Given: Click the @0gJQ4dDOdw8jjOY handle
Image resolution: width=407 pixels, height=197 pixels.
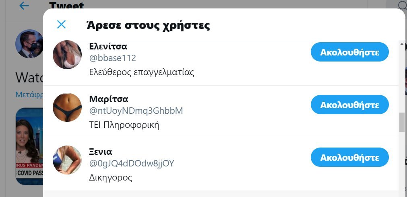Looking at the screenshot, I should [x=131, y=163].
